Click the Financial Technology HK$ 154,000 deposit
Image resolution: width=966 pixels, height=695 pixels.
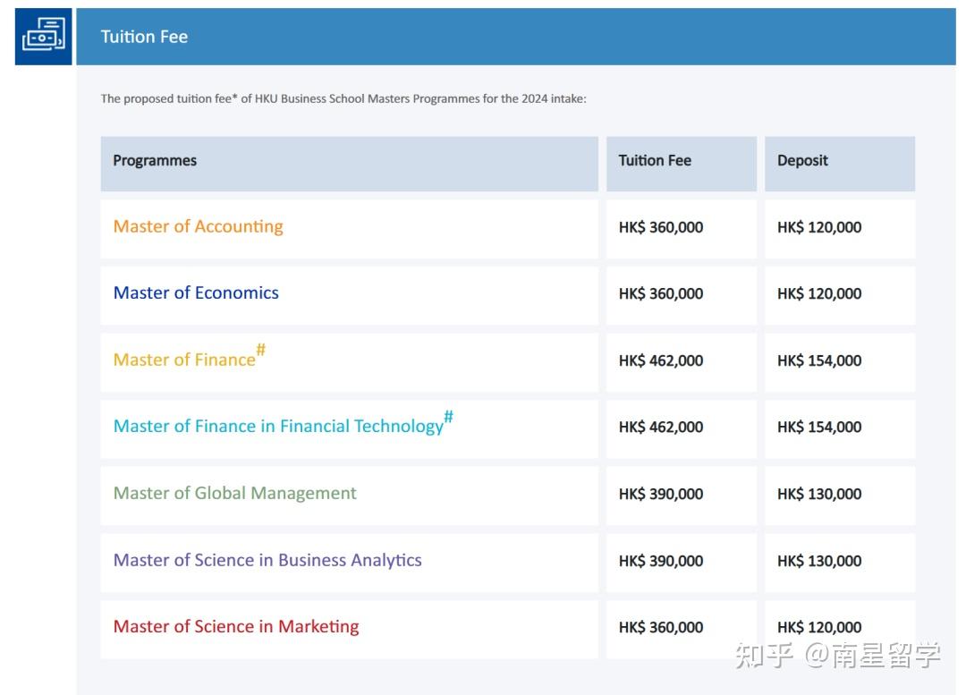tap(819, 427)
